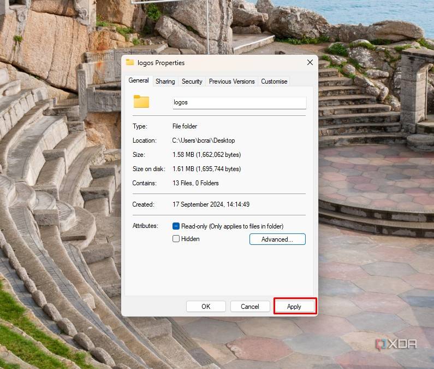Open the Security tab
Image resolution: width=434 pixels, height=369 pixels.
click(x=192, y=81)
